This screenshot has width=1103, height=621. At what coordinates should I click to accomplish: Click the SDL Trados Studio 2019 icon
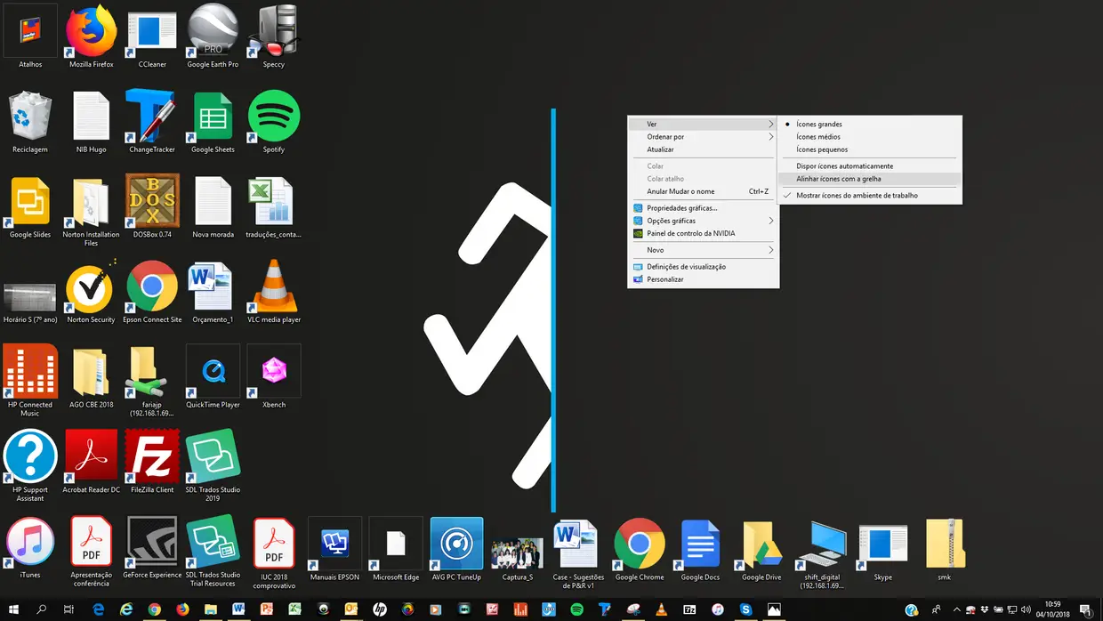pyautogui.click(x=213, y=466)
